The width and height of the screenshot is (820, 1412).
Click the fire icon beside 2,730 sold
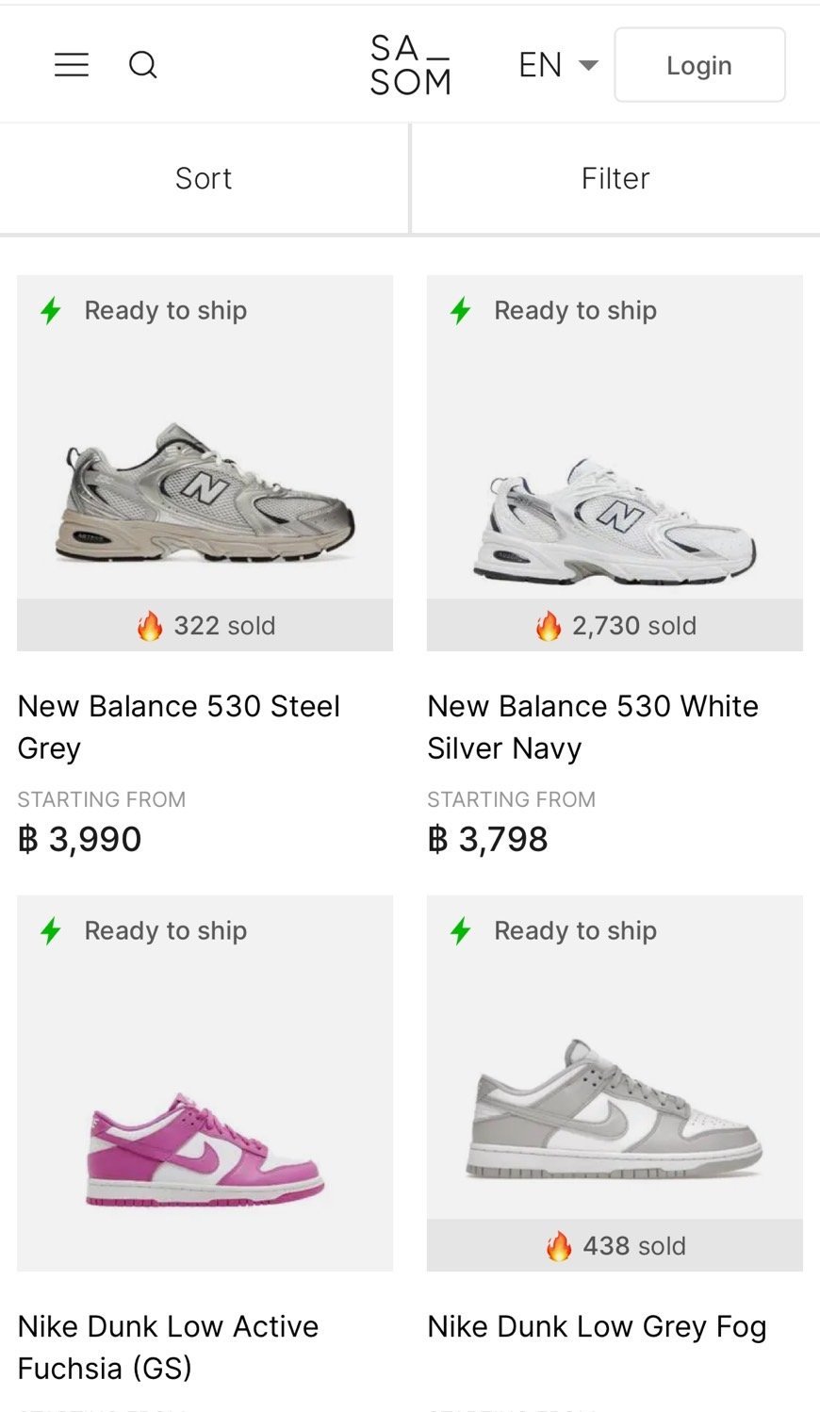click(549, 625)
